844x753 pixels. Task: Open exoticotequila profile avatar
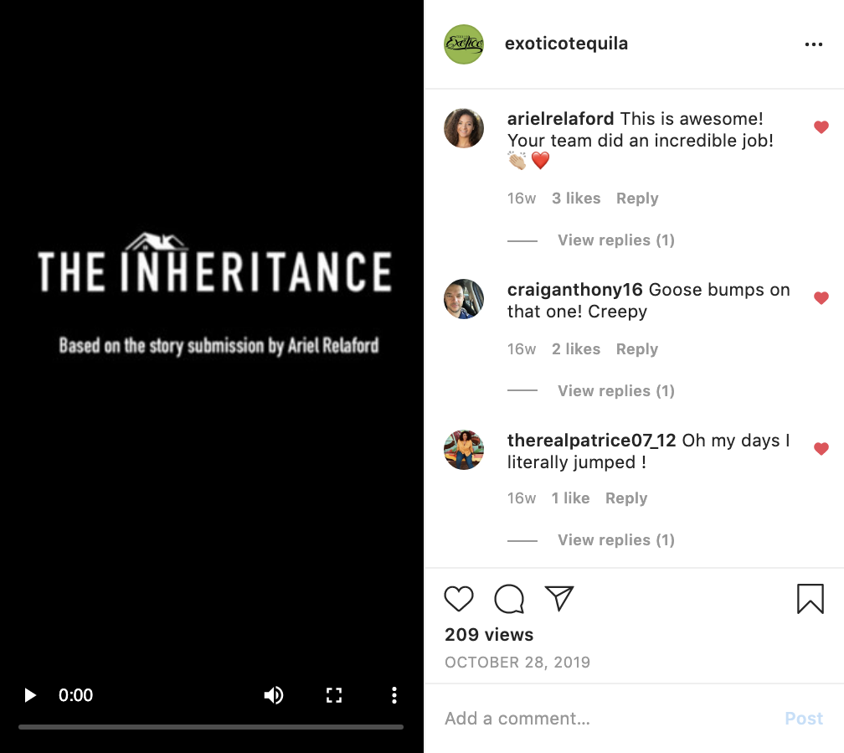(x=464, y=44)
